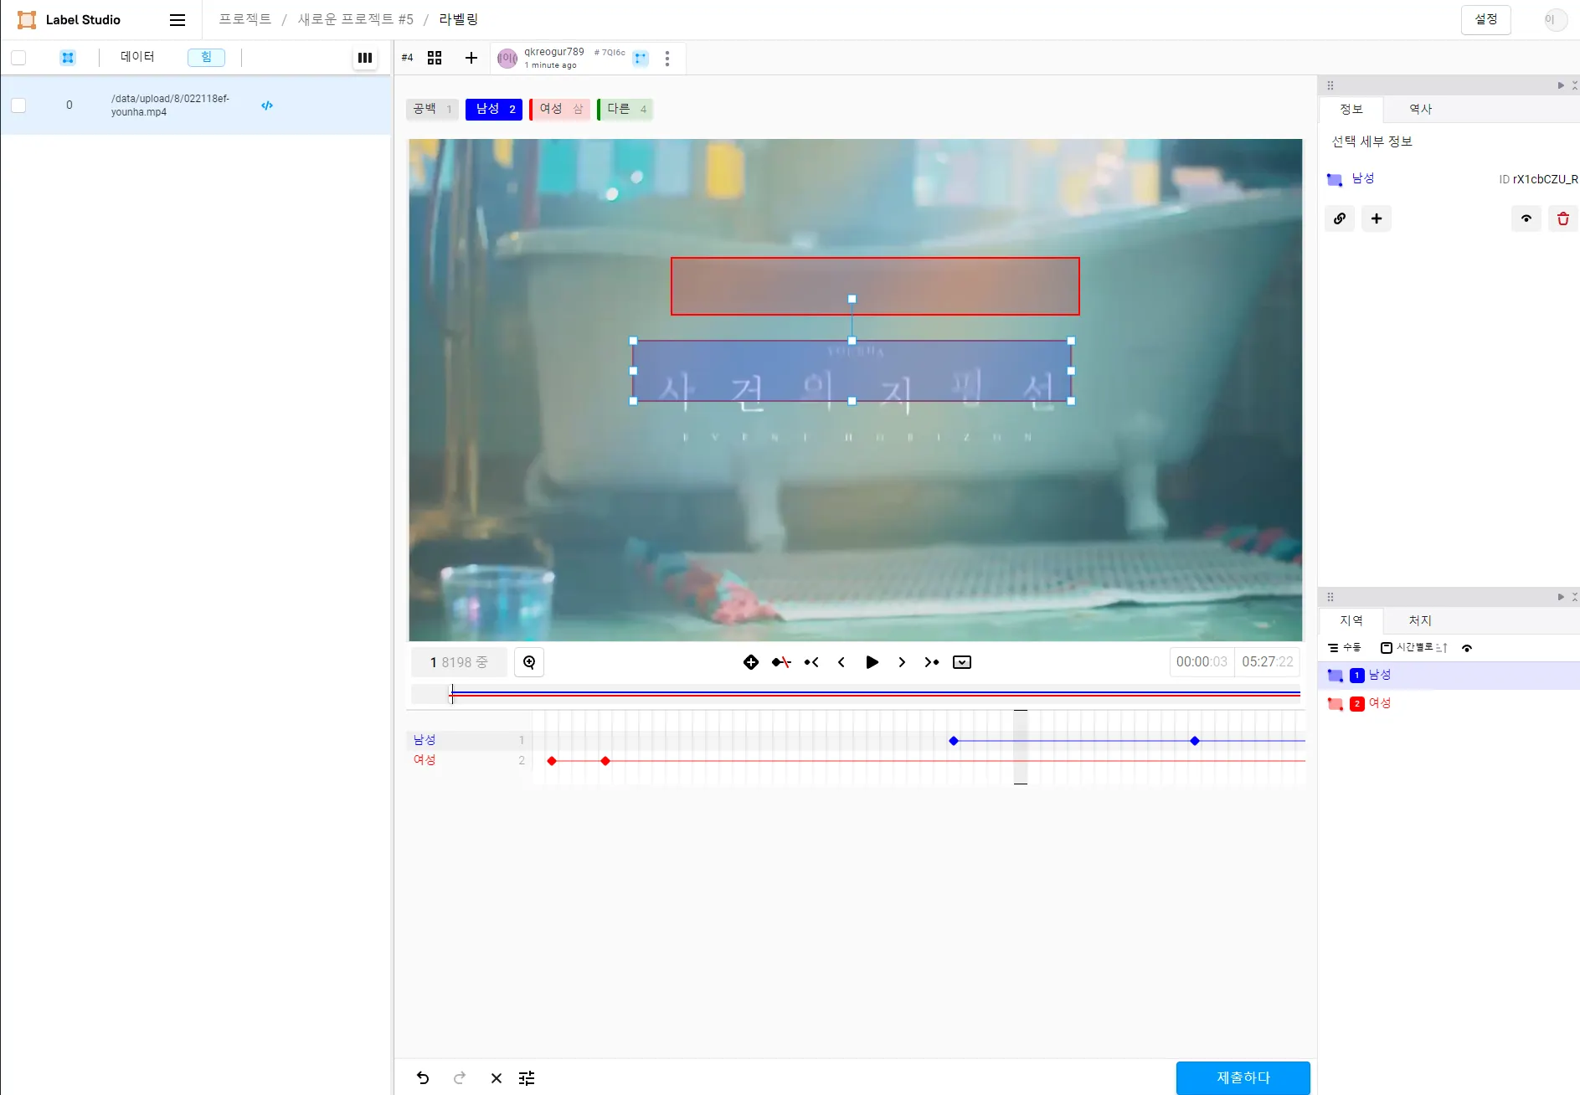The width and height of the screenshot is (1580, 1095).
Task: Select the 여성 region in the regions list
Action: click(x=1448, y=704)
